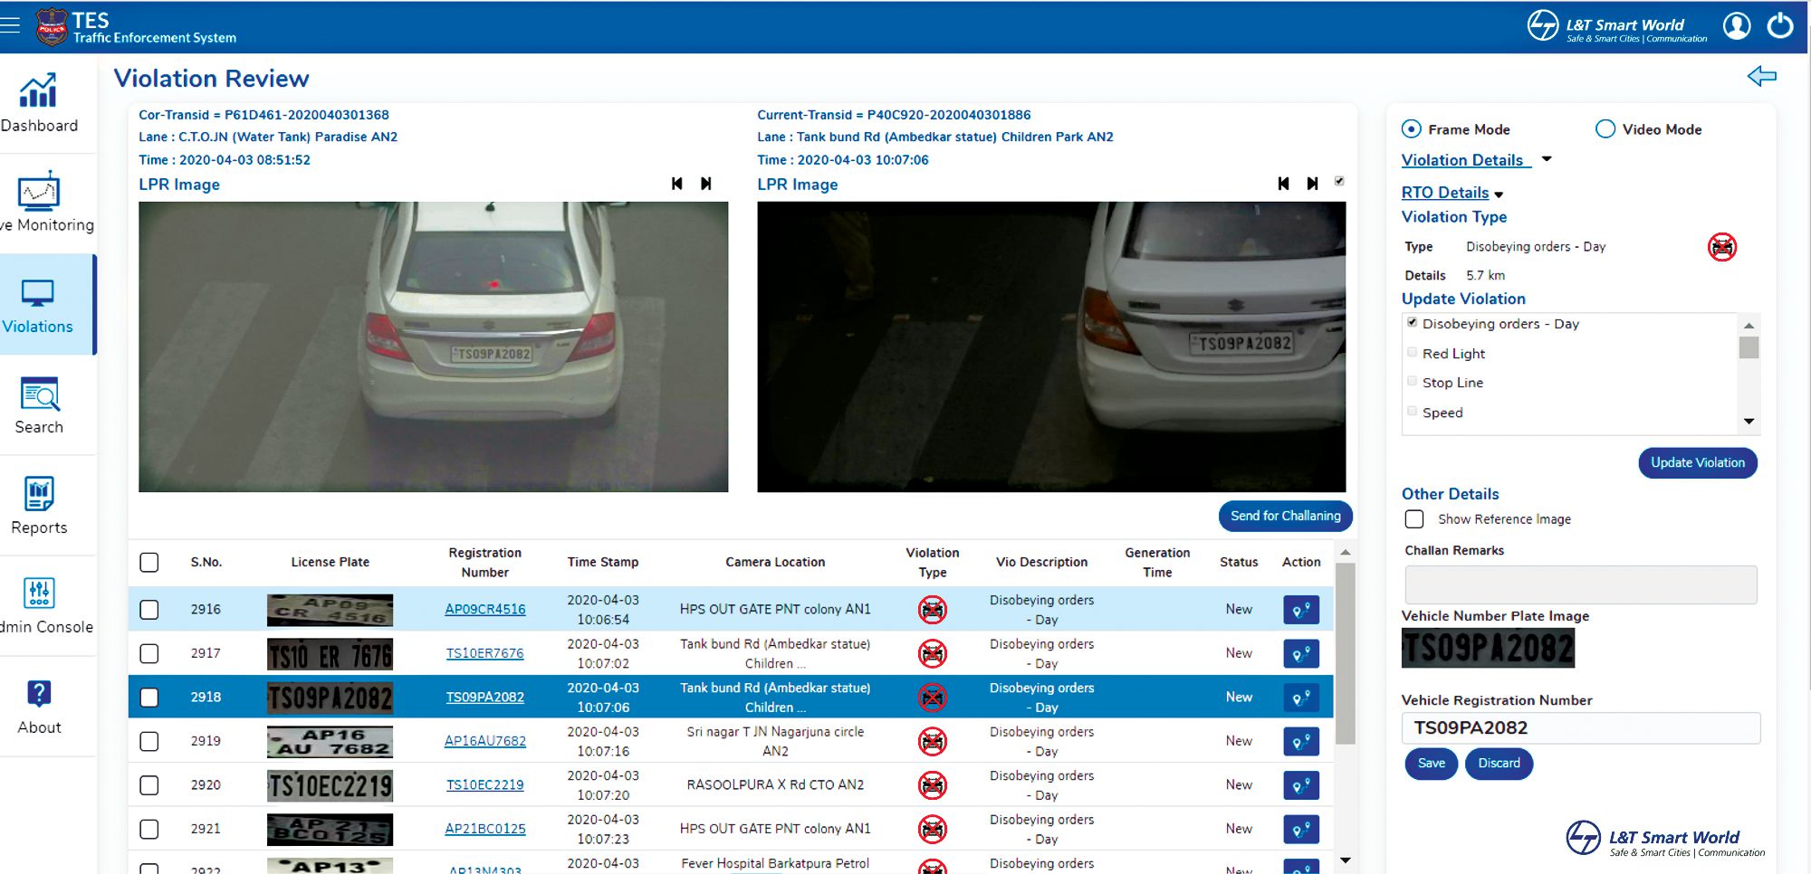Image resolution: width=1811 pixels, height=874 pixels.
Task: Open registration number link TS10EC2219
Action: [484, 785]
